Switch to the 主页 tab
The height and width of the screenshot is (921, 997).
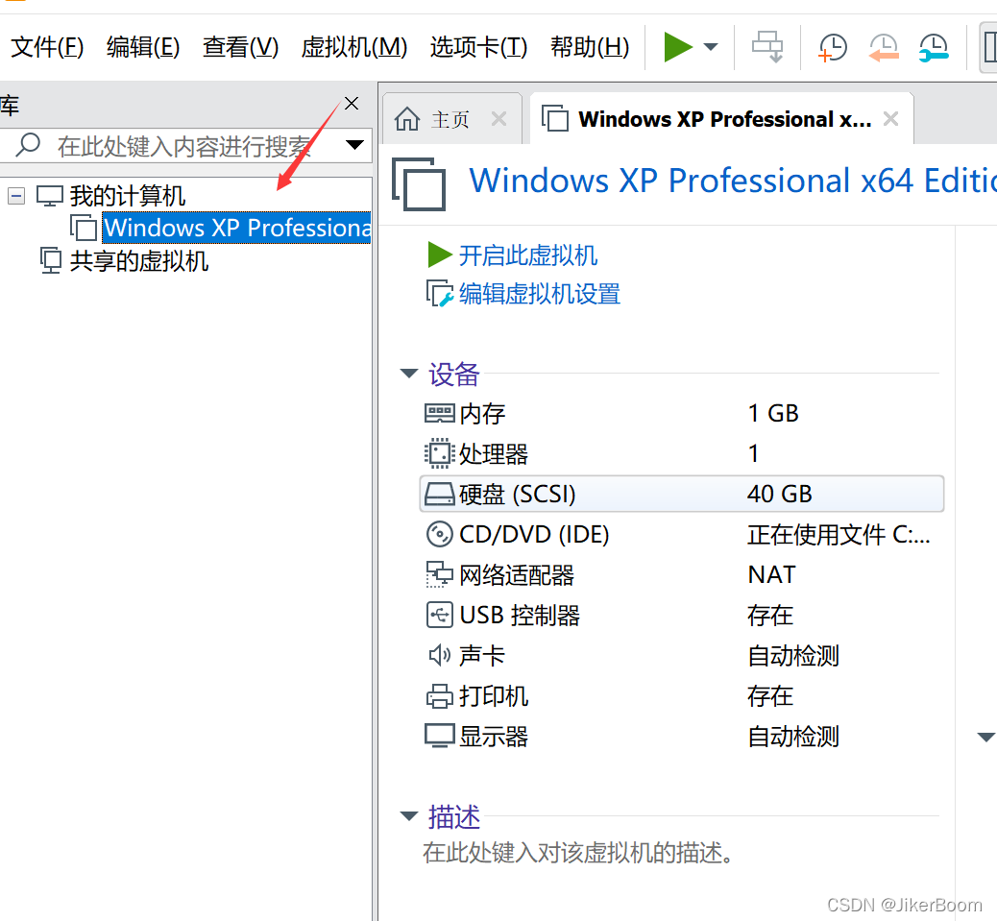[450, 119]
